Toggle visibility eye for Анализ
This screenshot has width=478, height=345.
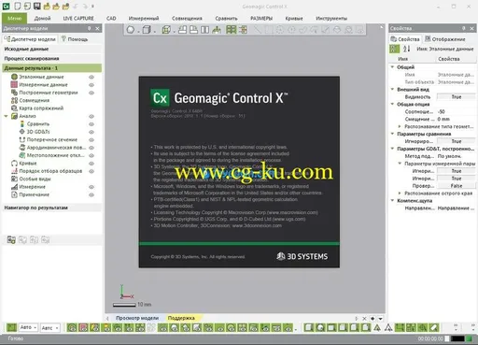pos(91,116)
